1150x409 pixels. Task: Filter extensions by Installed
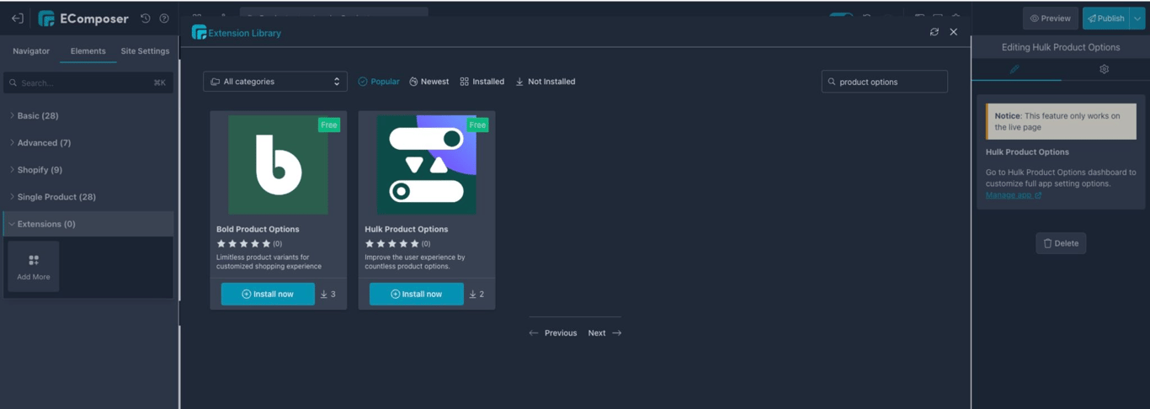click(482, 82)
